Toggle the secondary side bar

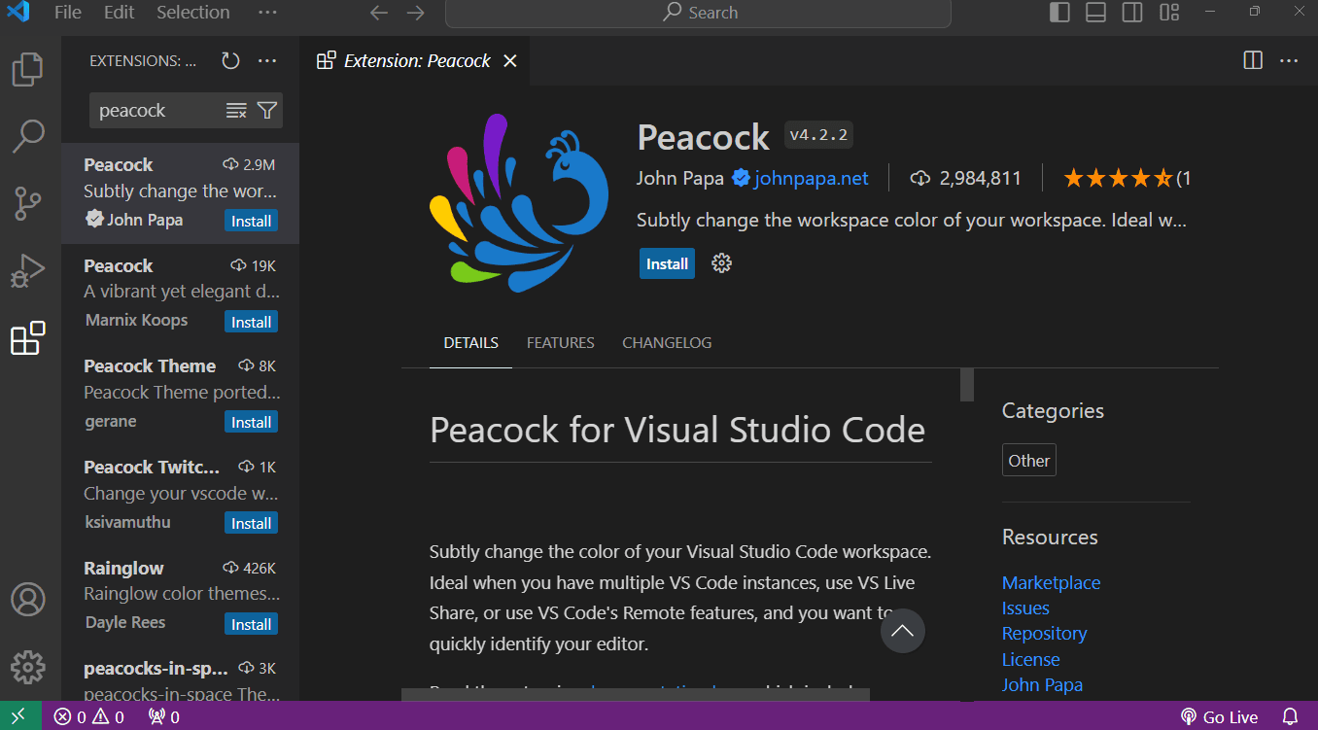[1131, 13]
